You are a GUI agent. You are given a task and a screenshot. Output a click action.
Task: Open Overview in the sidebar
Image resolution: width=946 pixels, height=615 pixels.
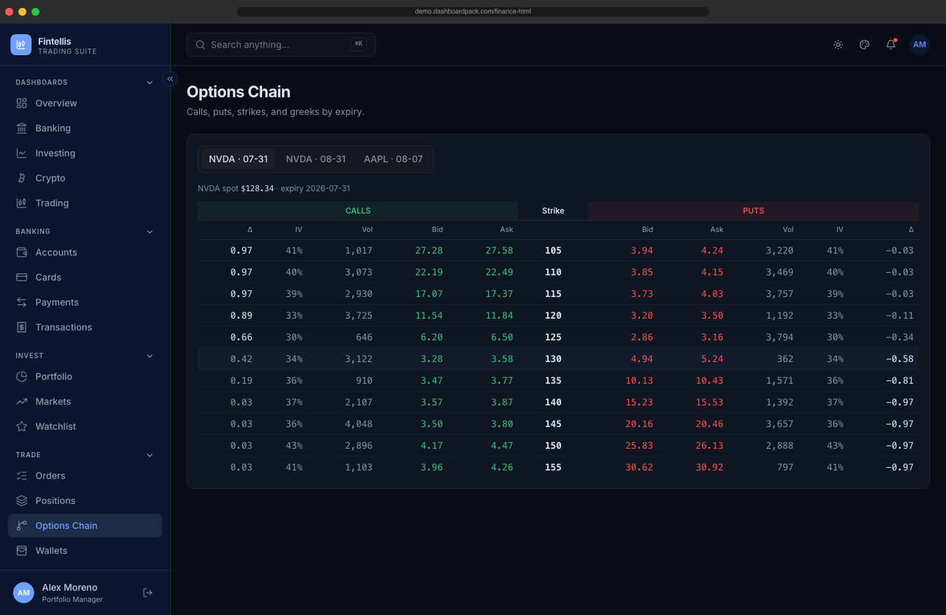[x=85, y=103]
